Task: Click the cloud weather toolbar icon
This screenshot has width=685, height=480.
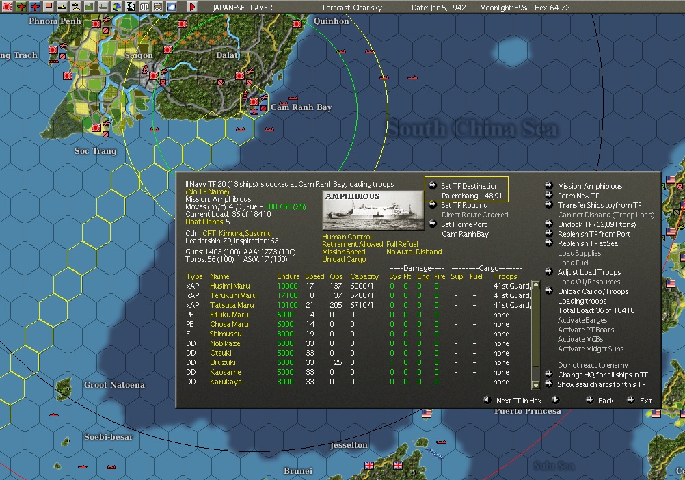Action: click(171, 7)
